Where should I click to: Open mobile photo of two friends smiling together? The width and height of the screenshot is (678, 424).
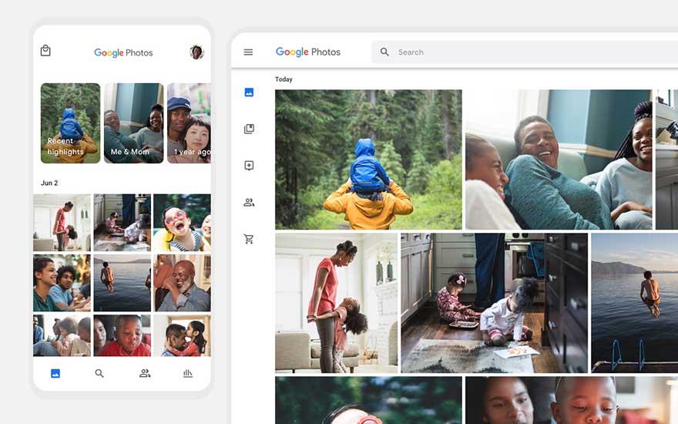click(62, 283)
